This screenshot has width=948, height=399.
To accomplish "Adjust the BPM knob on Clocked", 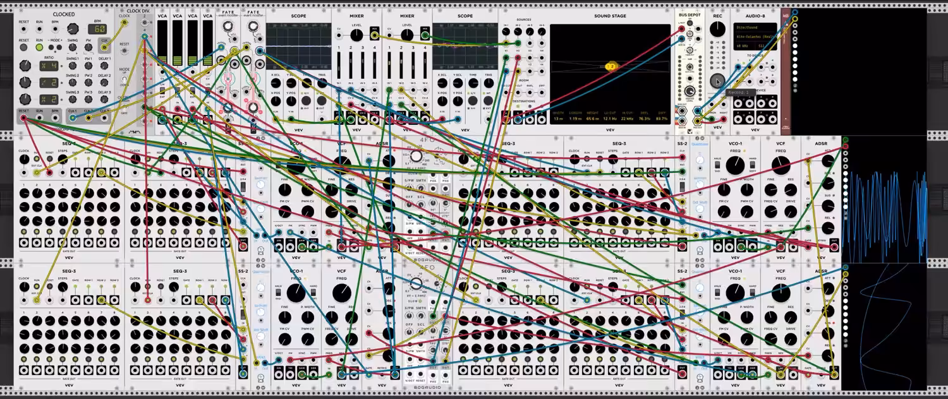I will point(73,29).
